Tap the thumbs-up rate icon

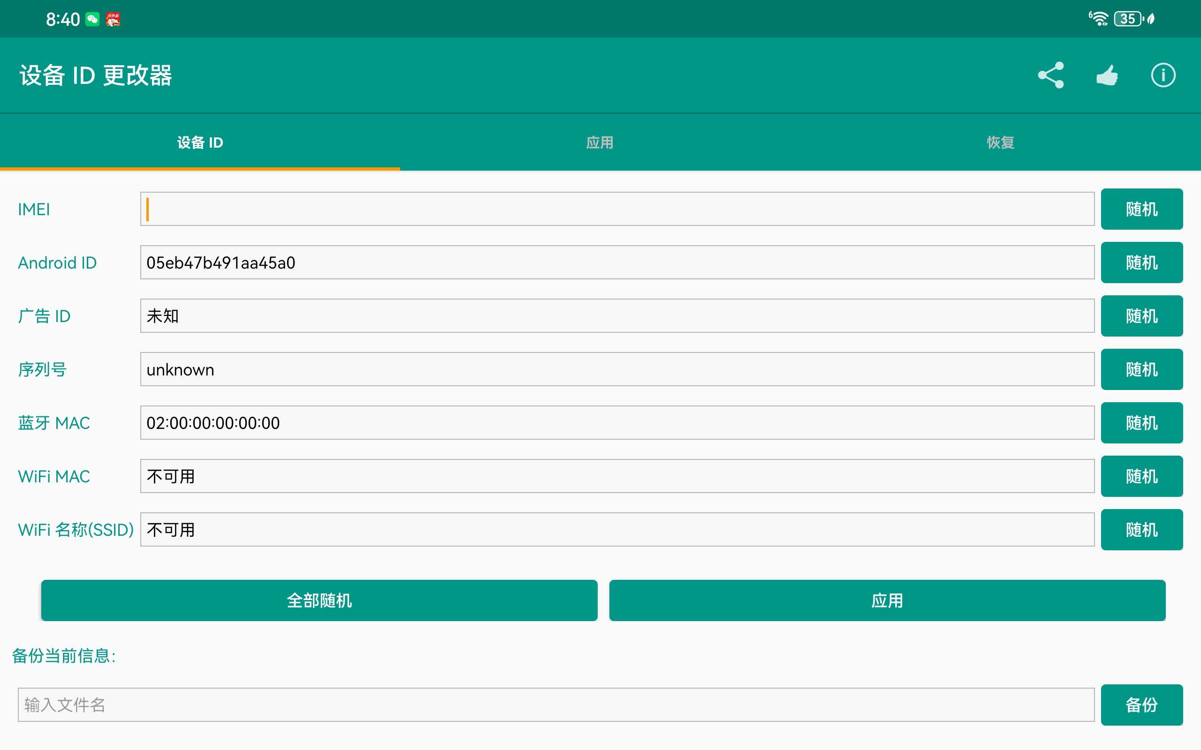coord(1107,75)
